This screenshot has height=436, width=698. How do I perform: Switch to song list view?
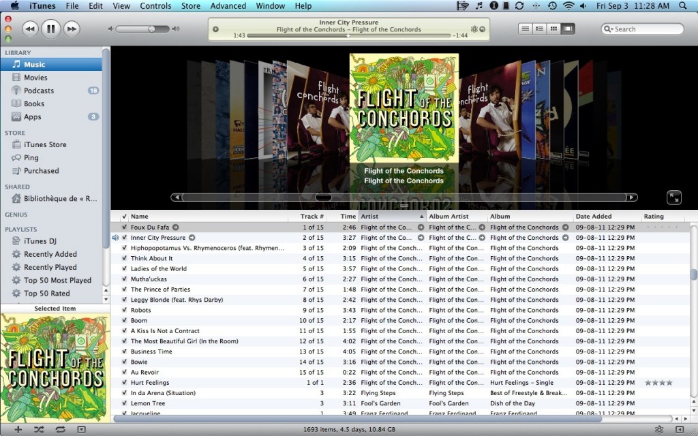526,29
